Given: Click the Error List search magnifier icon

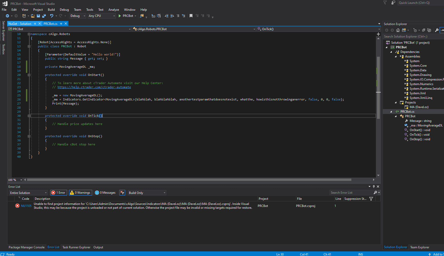Looking at the screenshot, I should [x=375, y=193].
